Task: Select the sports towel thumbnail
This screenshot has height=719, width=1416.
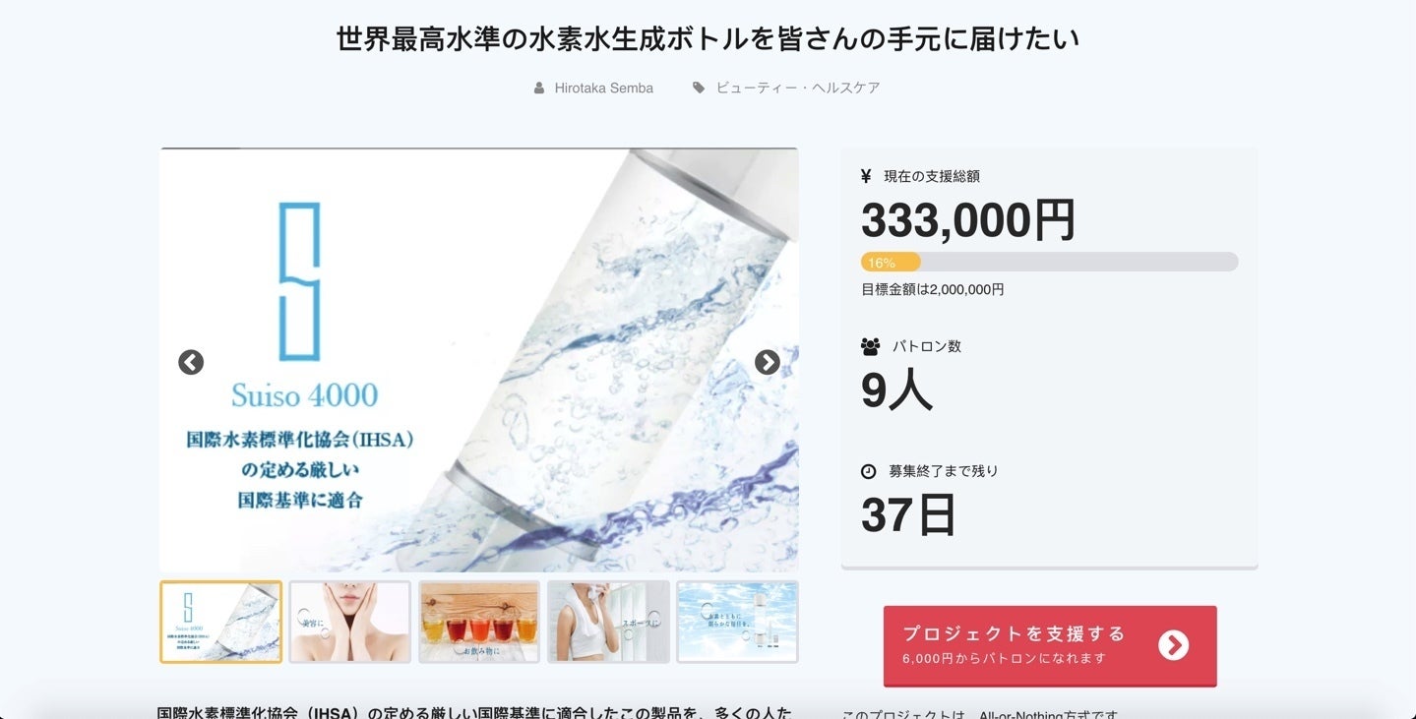Action: 608,622
